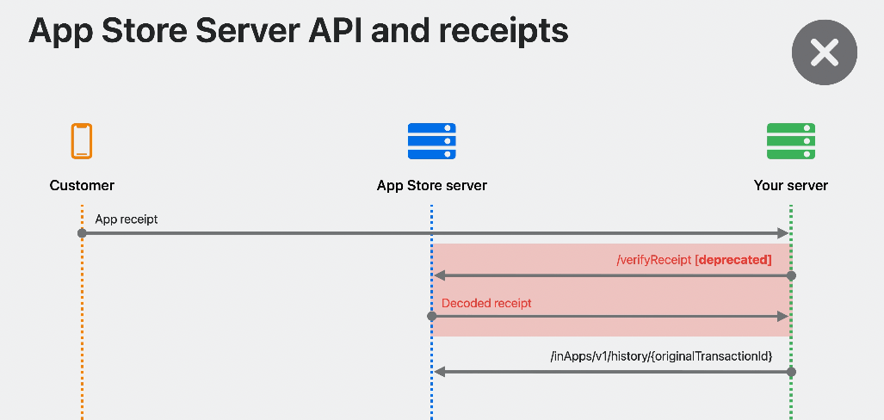This screenshot has height=420, width=884.
Task: Click the orange Customer phone icon
Action: [x=82, y=141]
